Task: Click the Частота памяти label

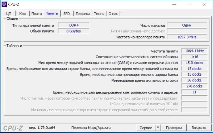Action: [164, 51]
